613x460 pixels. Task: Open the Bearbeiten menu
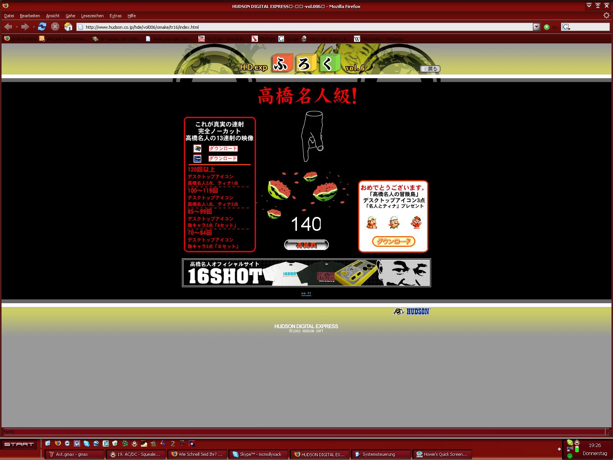click(30, 16)
